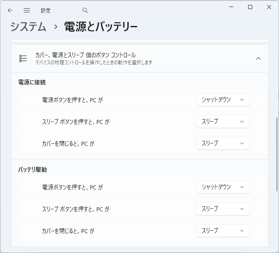Click 電源ボタンを押すと label under 電源に接続
Image resolution: width=279 pixels, height=253 pixels.
(x=72, y=100)
